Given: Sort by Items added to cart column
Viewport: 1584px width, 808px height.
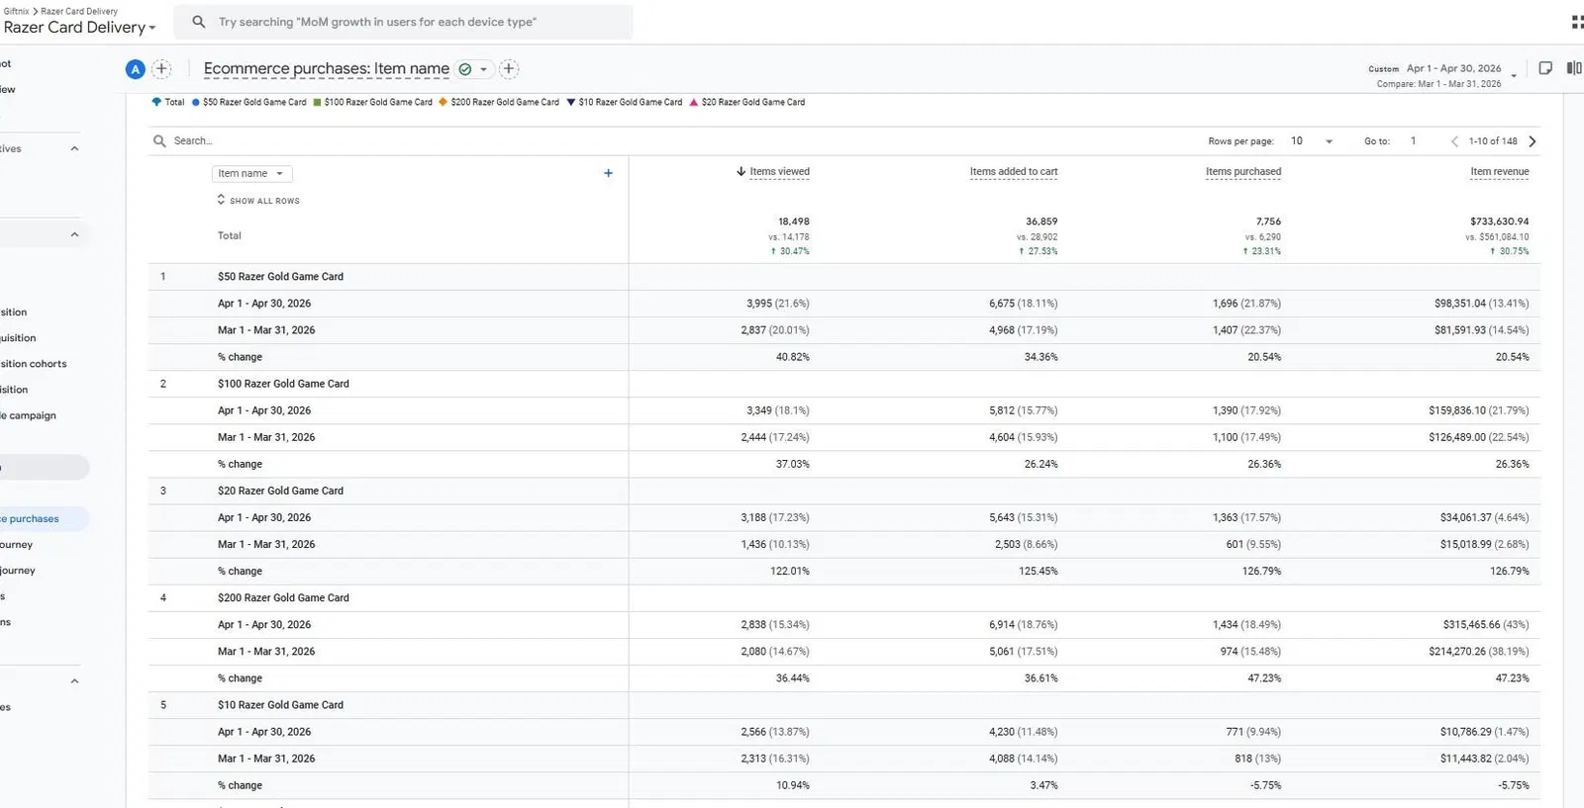Looking at the screenshot, I should 1014,172.
